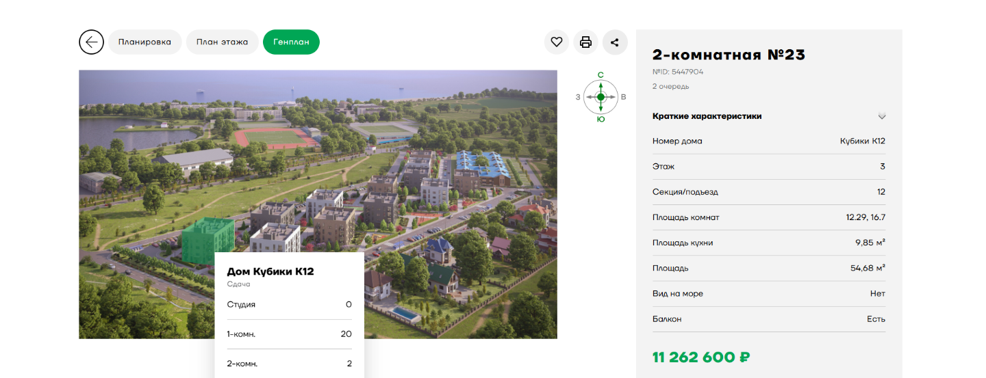The image size is (986, 378).
Task: Add apartment to favorites with heart icon
Action: (x=557, y=42)
